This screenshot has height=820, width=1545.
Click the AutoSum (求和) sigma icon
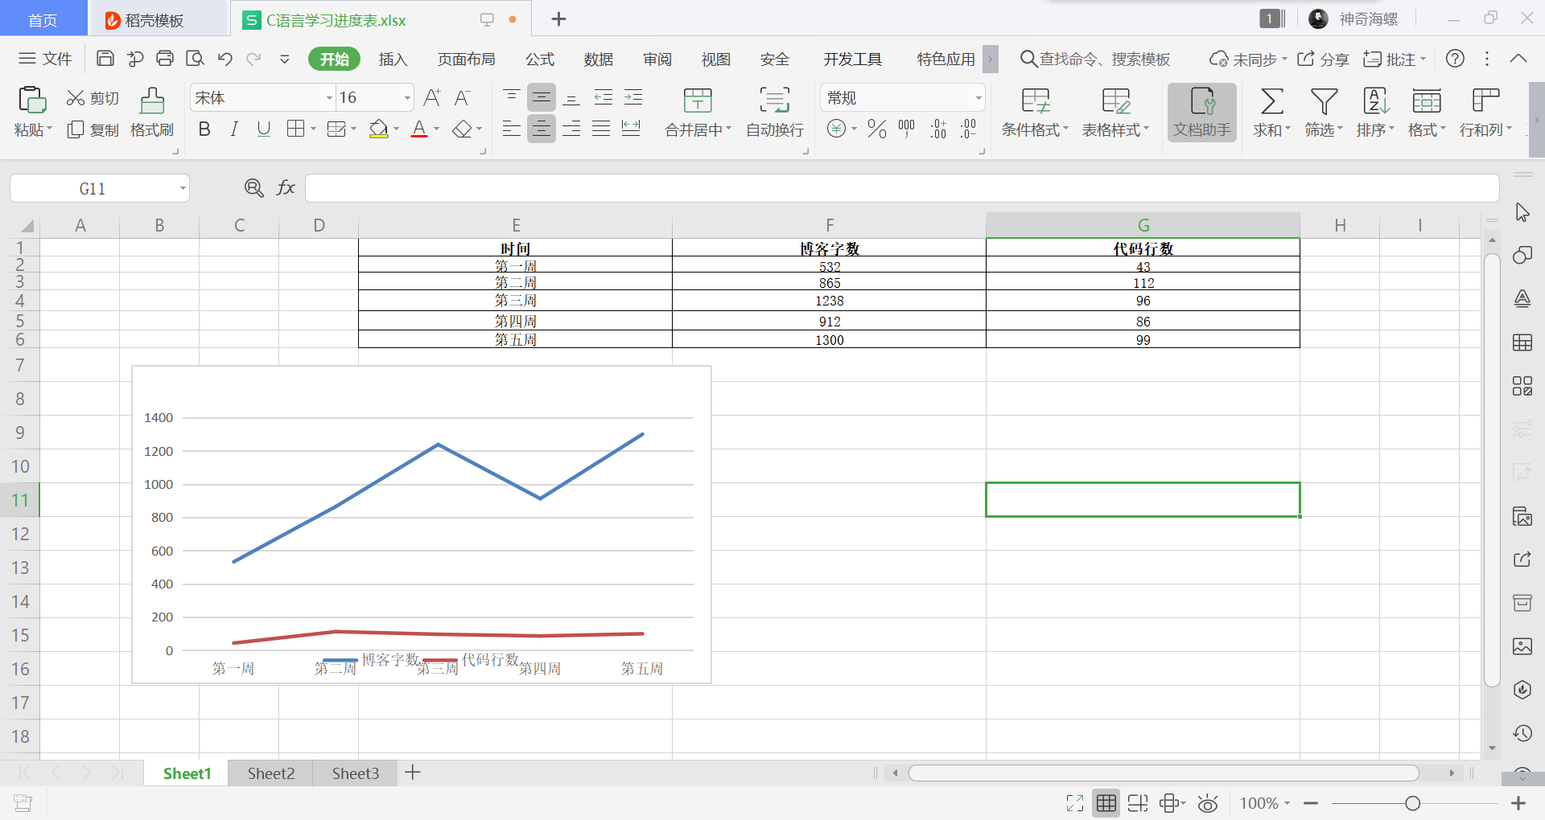click(1271, 101)
